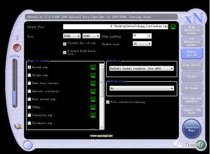Click the Generate Maps button

click(x=192, y=129)
